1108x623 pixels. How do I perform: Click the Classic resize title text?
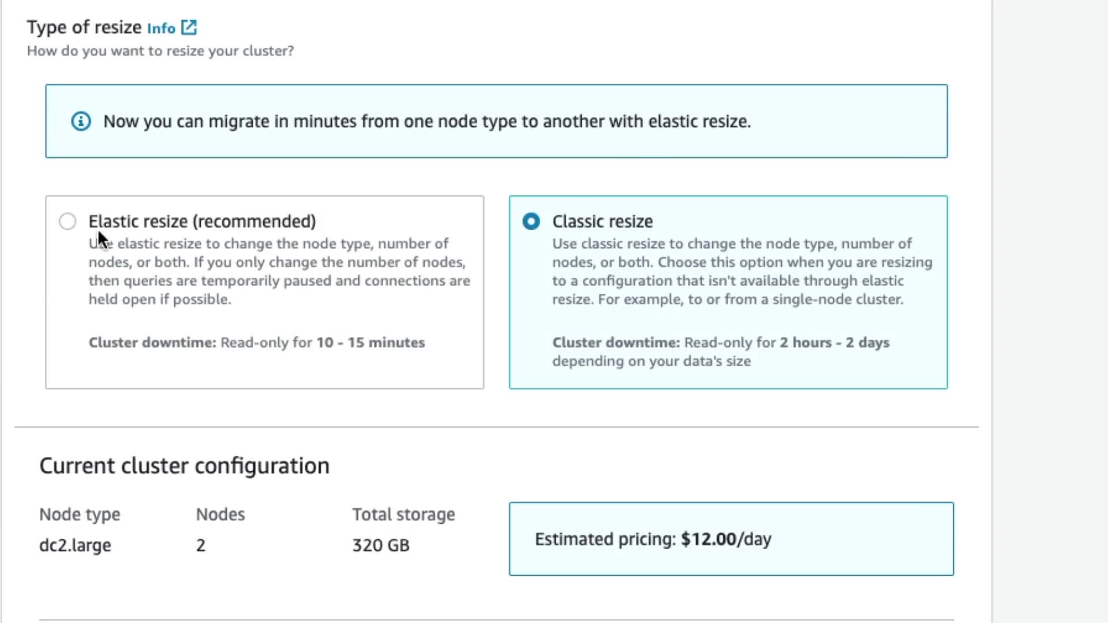coord(602,222)
